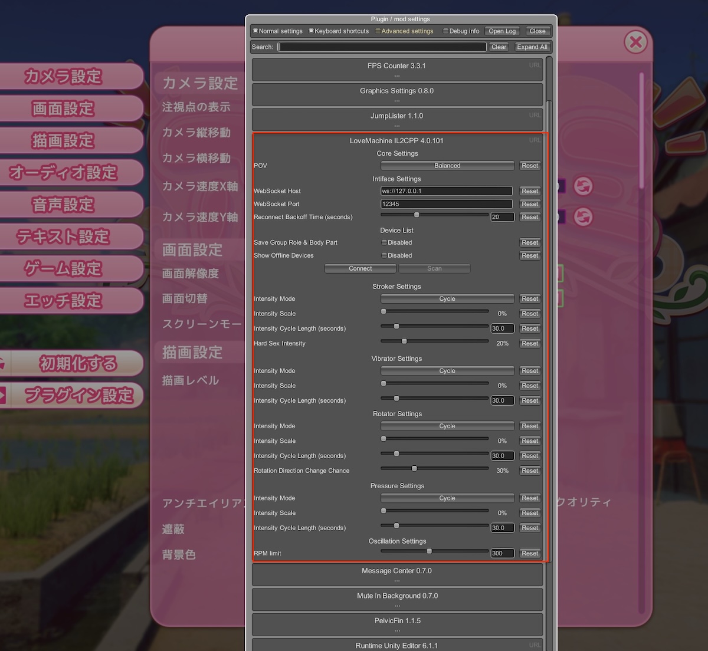Expand the Message Center 0.7.0 section
The width and height of the screenshot is (708, 651).
click(396, 574)
